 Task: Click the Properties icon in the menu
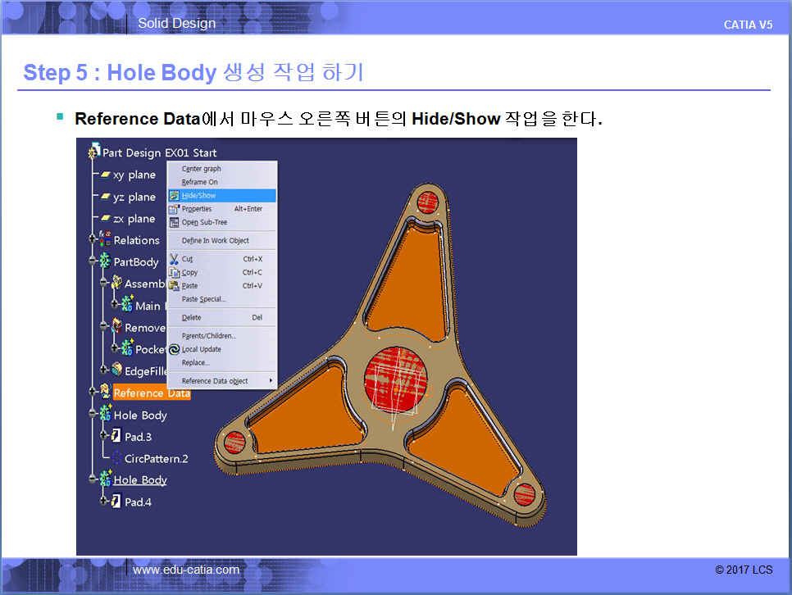174,209
